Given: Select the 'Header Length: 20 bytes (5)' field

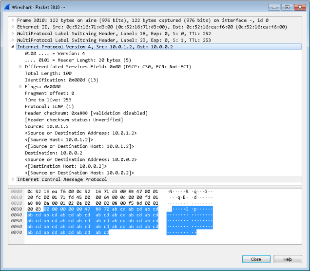Looking at the screenshot, I should [x=78, y=60].
